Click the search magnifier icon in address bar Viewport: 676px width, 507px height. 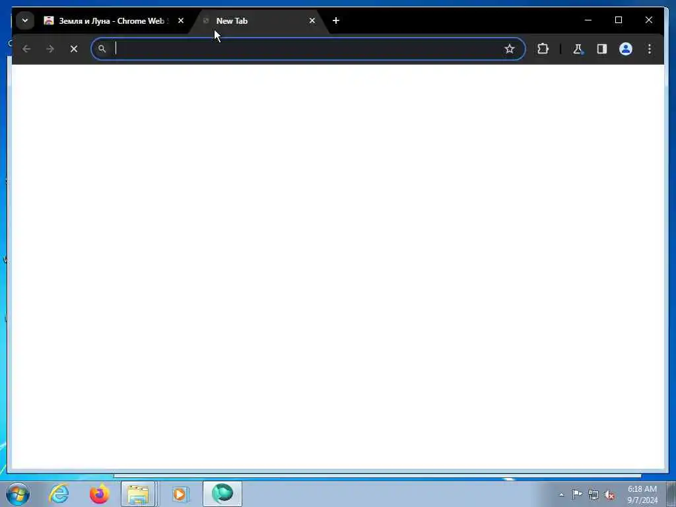point(102,49)
